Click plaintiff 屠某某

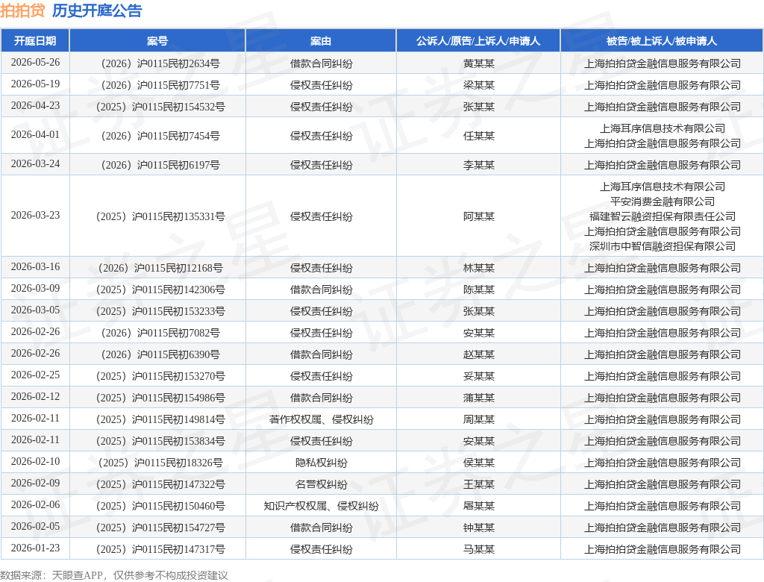(478, 506)
